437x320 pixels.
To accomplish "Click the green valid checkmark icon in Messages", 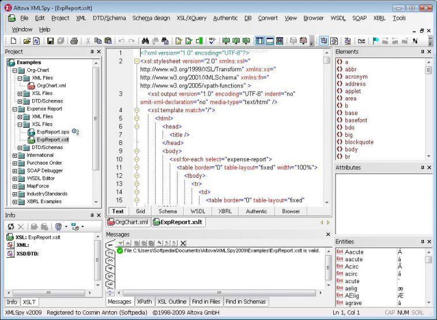I will tap(120, 251).
